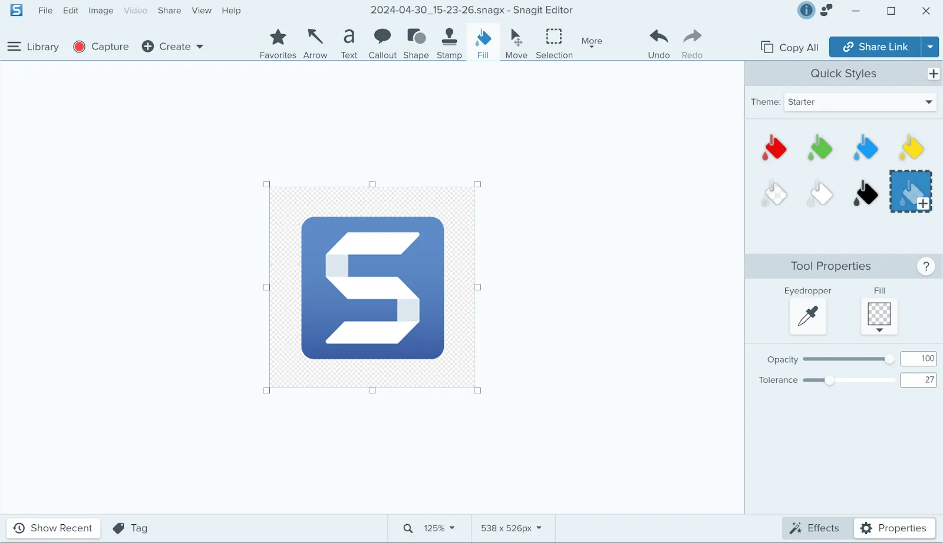Screen dimensions: 943x543
Task: Open the View menu
Action: pyautogui.click(x=202, y=11)
